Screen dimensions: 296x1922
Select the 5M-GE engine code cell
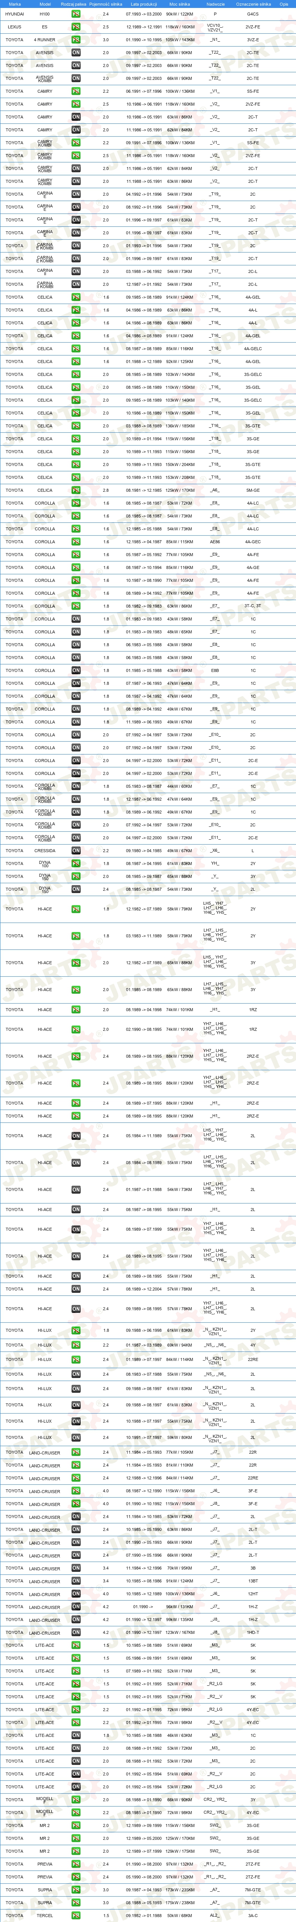pyautogui.click(x=253, y=490)
